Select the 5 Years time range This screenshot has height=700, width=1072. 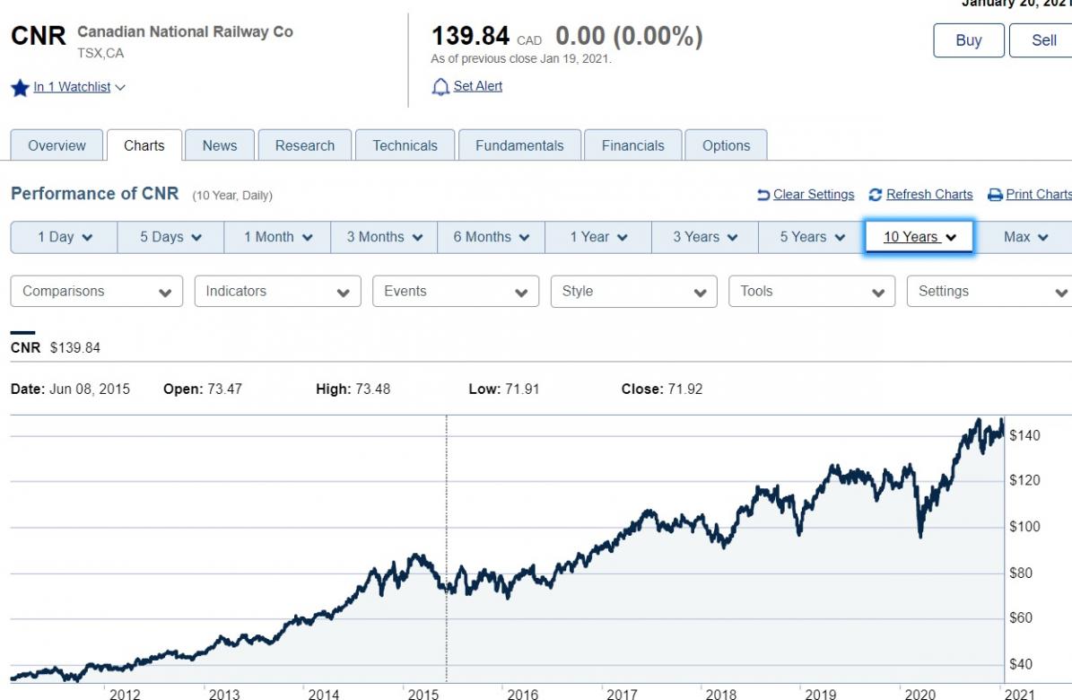tap(812, 237)
